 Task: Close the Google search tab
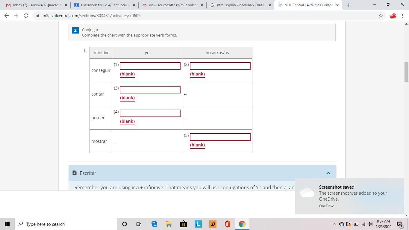click(269, 5)
